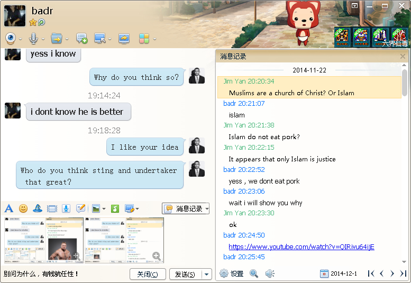Viewport: 411px width, 283px height.
Task: Open the first game icon in banner
Action: tap(342, 37)
